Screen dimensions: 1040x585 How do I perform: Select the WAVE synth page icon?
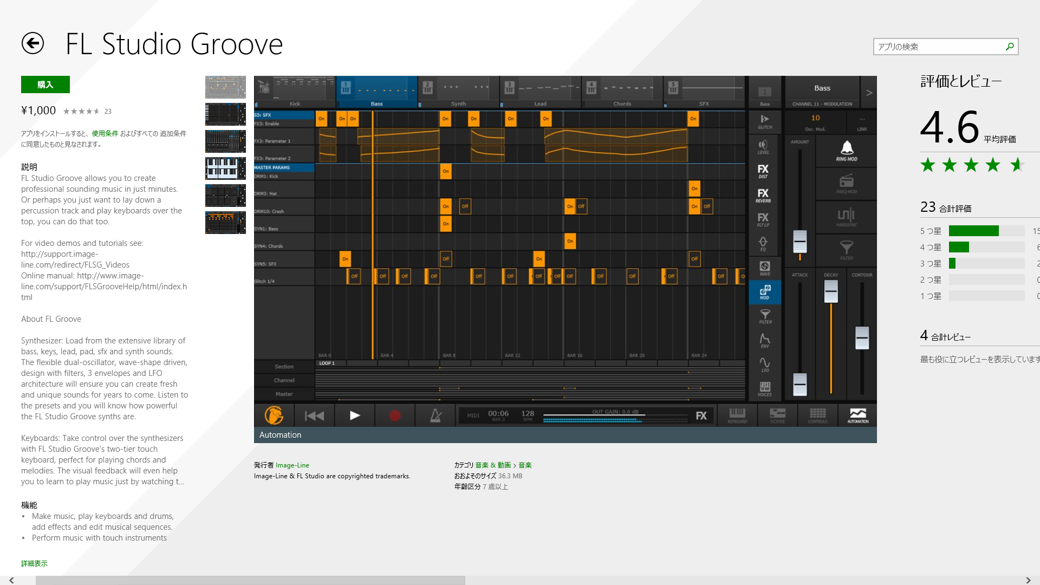[765, 268]
